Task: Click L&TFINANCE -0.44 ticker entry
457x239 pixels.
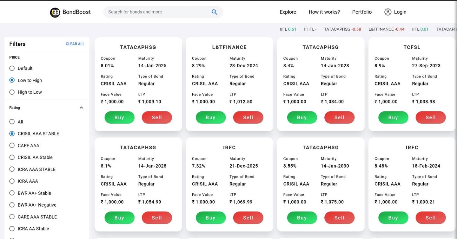Action: [x=387, y=29]
